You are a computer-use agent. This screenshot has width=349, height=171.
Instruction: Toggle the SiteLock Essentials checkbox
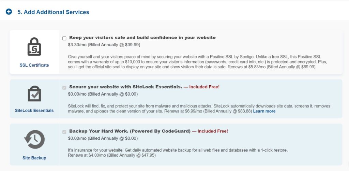64,88
